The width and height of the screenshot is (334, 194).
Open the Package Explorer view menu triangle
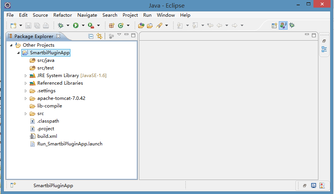click(119, 35)
